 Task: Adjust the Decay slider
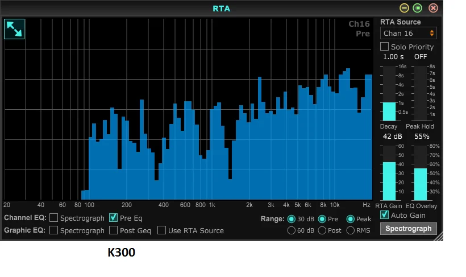389,93
